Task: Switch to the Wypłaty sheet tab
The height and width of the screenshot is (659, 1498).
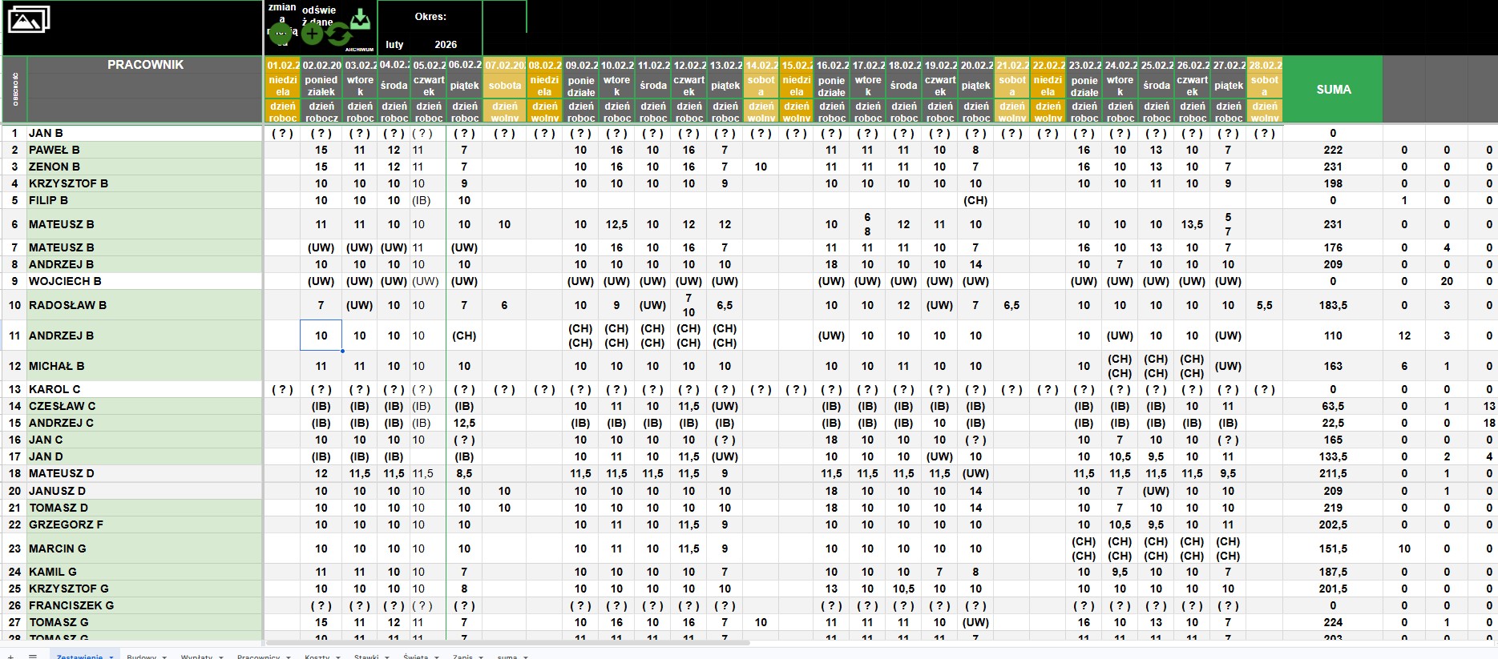Action: point(196,657)
